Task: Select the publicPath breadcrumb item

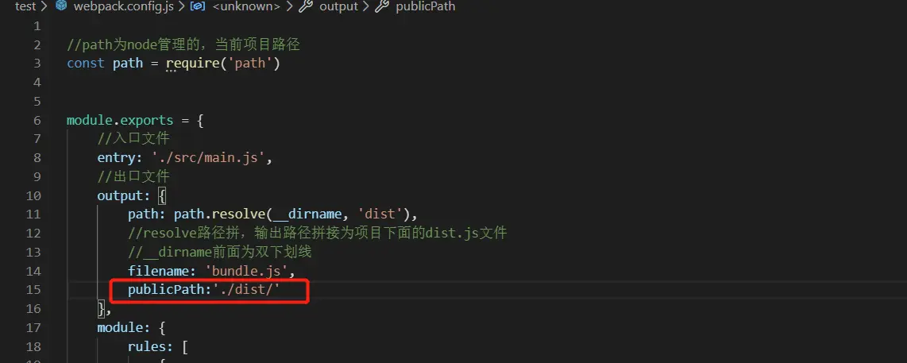Action: (425, 6)
